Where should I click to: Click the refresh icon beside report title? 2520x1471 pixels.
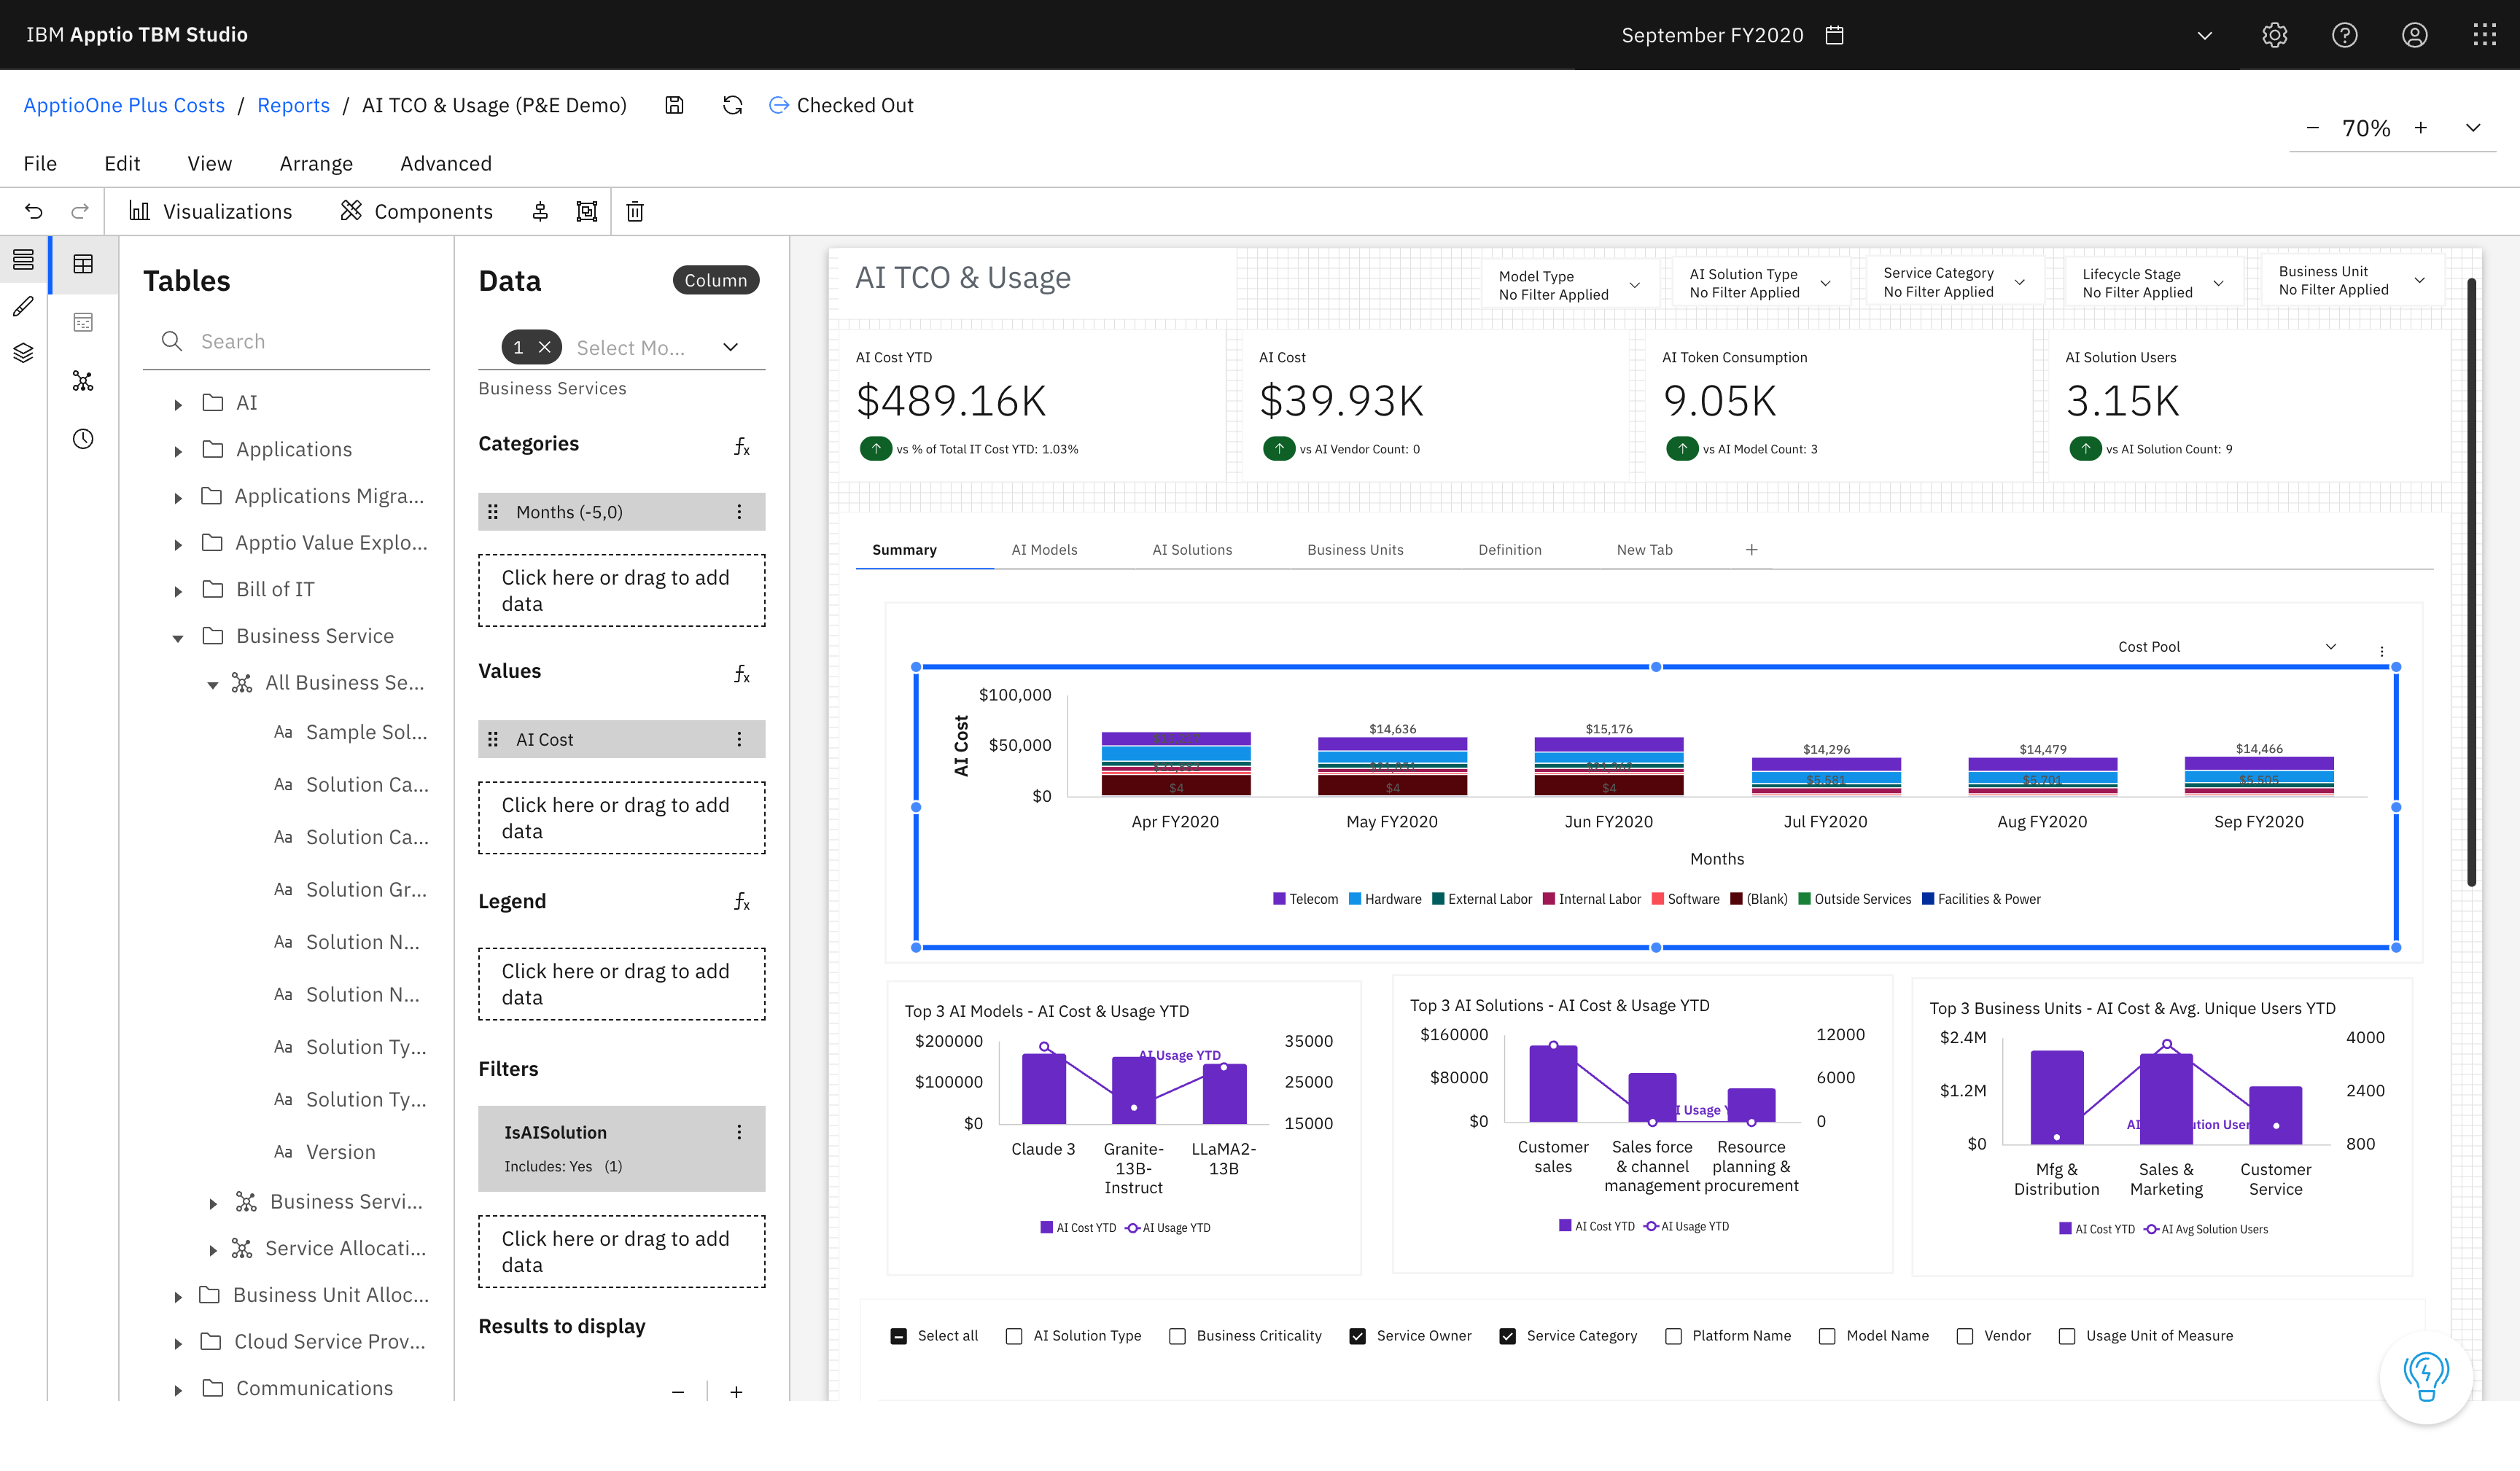point(733,105)
